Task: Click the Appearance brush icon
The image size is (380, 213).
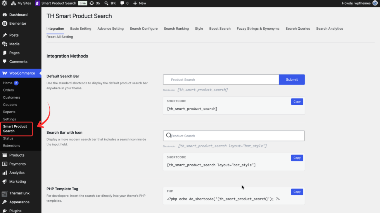Action: click(5, 202)
